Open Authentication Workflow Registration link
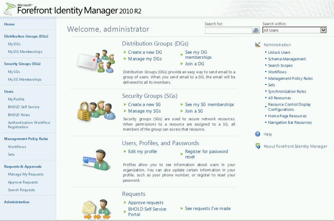The height and width of the screenshot is (221, 334). click(29, 125)
